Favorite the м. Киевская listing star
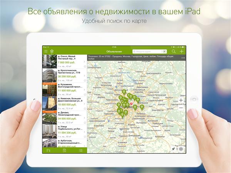This screenshot has height=173, width=231. [x=85, y=108]
